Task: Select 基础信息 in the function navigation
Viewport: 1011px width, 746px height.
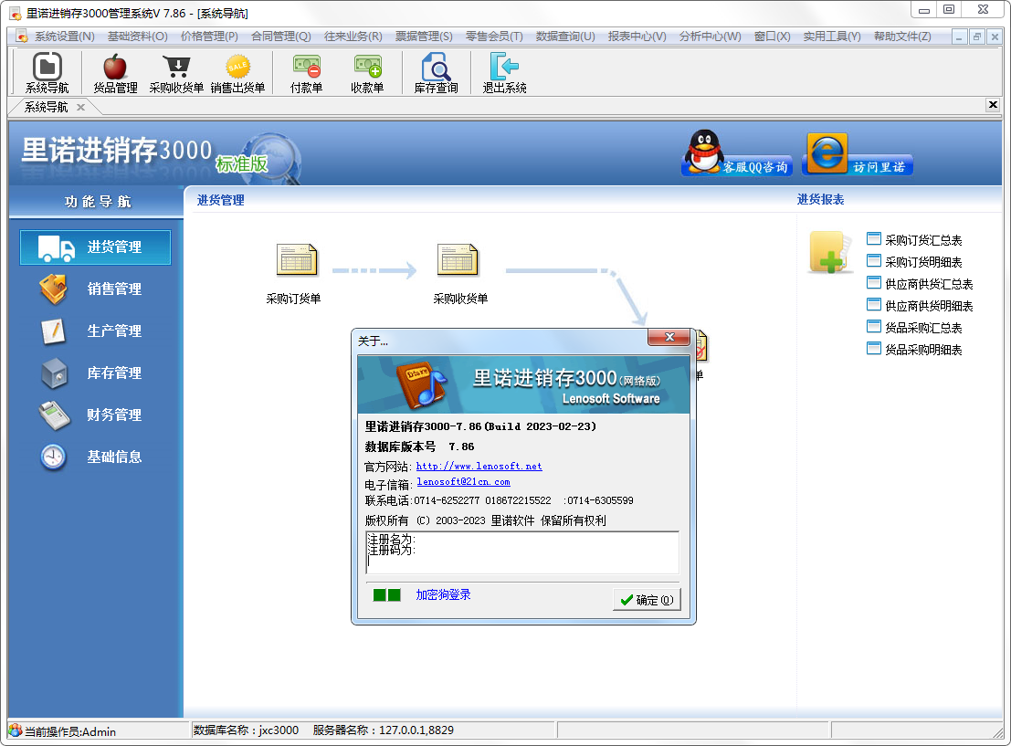Action: [95, 457]
